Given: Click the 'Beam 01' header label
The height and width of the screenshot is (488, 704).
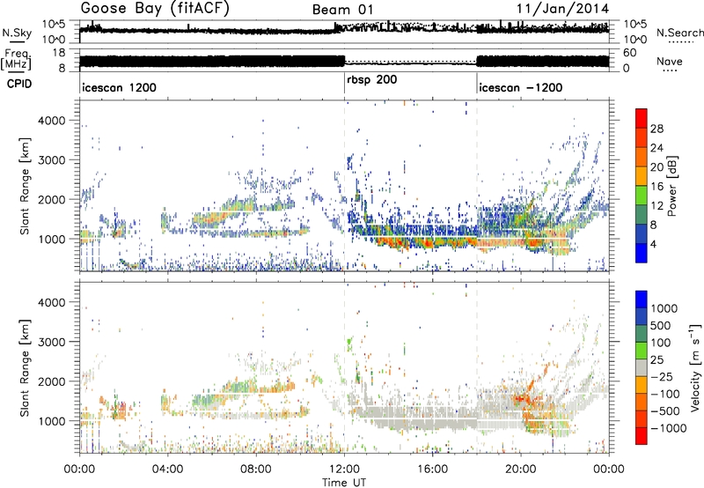Looking at the screenshot, I should (x=342, y=10).
